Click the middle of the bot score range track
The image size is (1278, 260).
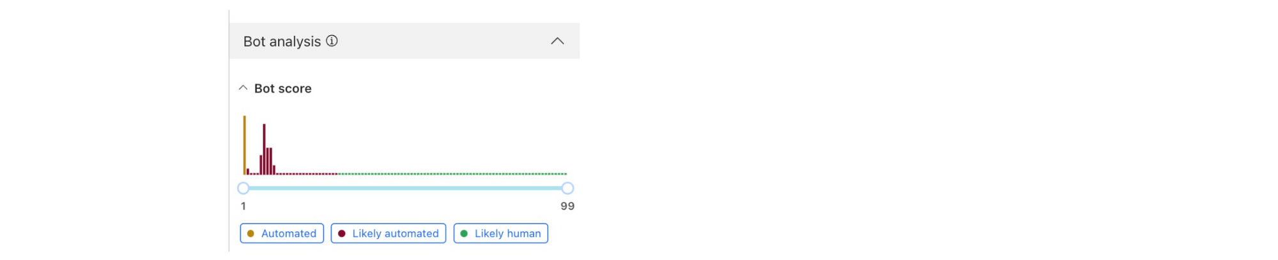click(405, 188)
